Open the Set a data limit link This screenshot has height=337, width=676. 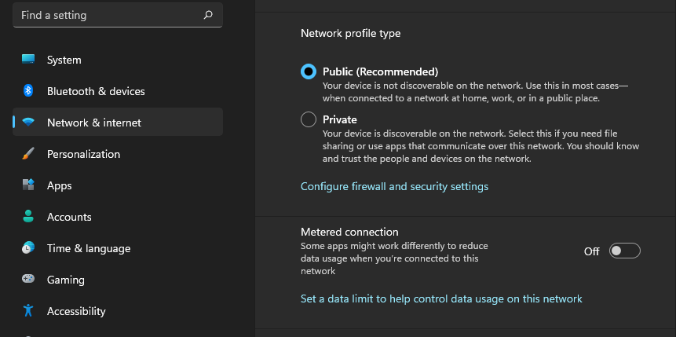(441, 299)
